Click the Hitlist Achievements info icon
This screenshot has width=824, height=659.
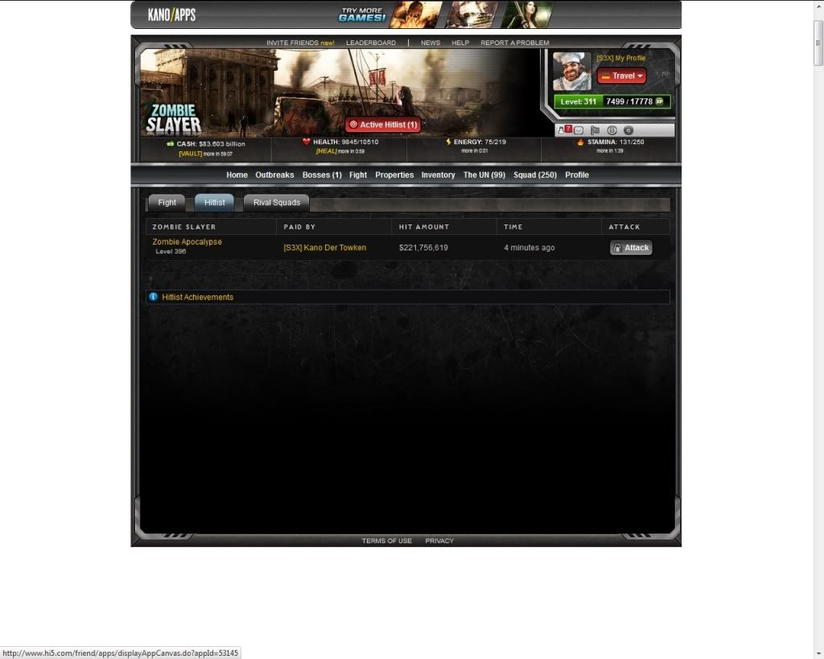(153, 297)
